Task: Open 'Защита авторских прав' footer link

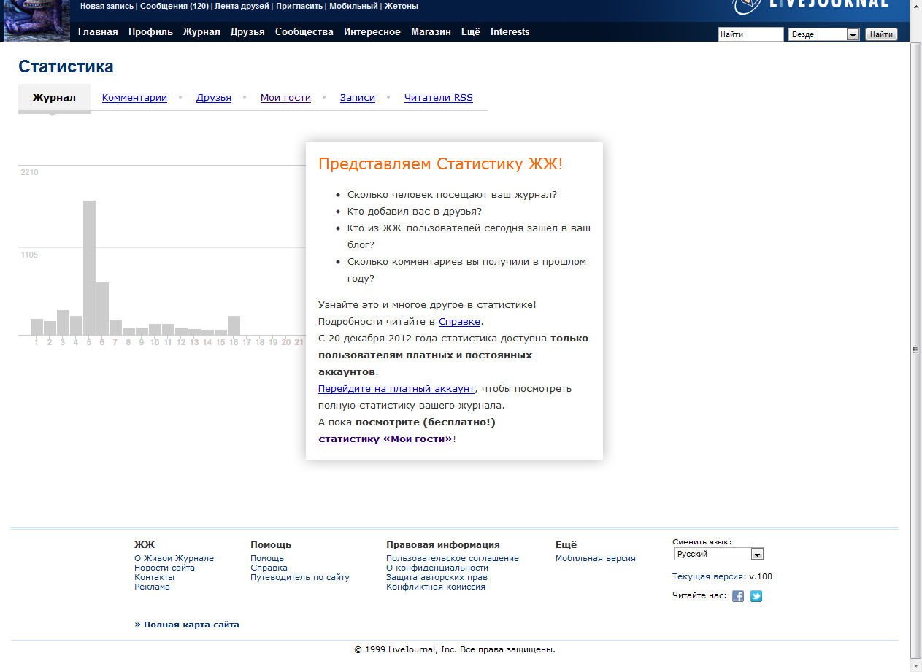Action: 437,577
